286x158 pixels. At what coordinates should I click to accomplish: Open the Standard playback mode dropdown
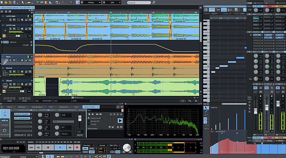coord(88,145)
